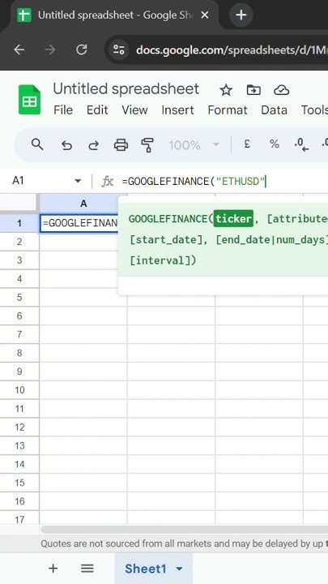Screen dimensions: 328x584
Task: Star the Untitled spreadsheet
Action: click(226, 90)
